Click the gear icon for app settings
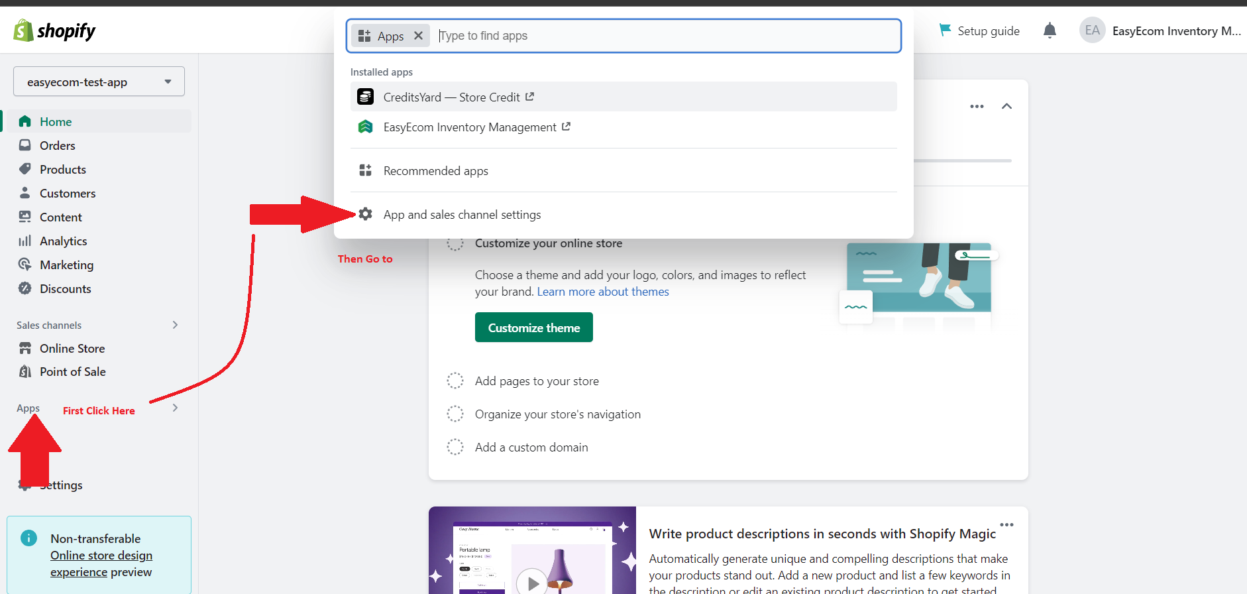 coord(365,214)
